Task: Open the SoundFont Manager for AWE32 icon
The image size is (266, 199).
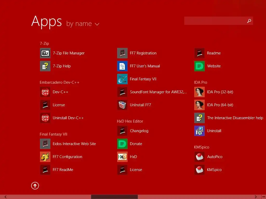Action: click(122, 92)
